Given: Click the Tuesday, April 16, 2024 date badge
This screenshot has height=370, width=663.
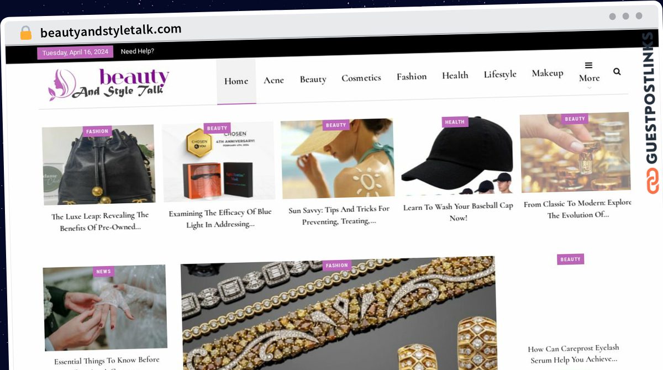Looking at the screenshot, I should tap(75, 52).
